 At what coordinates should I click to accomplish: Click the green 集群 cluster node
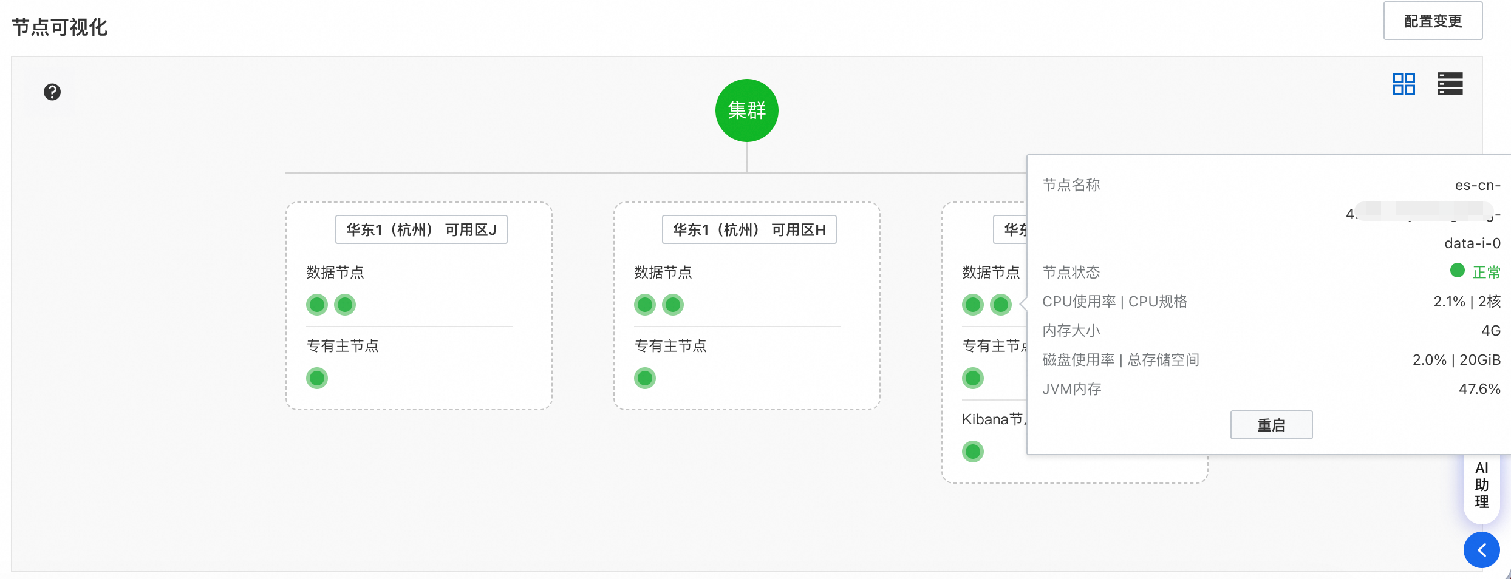746,110
